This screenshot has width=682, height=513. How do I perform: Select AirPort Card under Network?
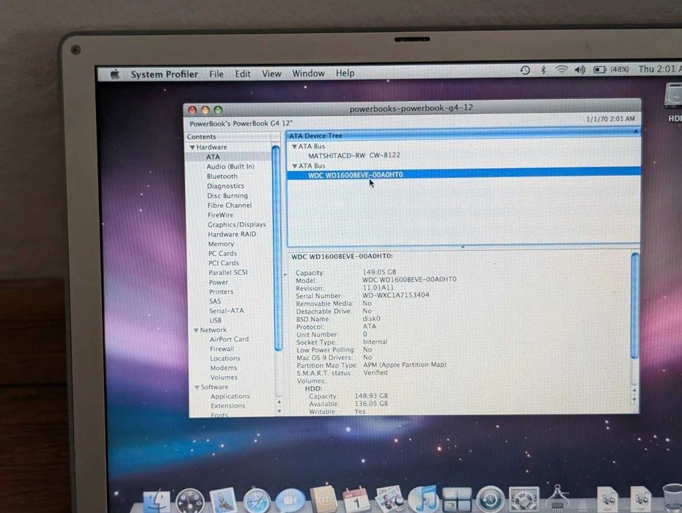coord(230,339)
